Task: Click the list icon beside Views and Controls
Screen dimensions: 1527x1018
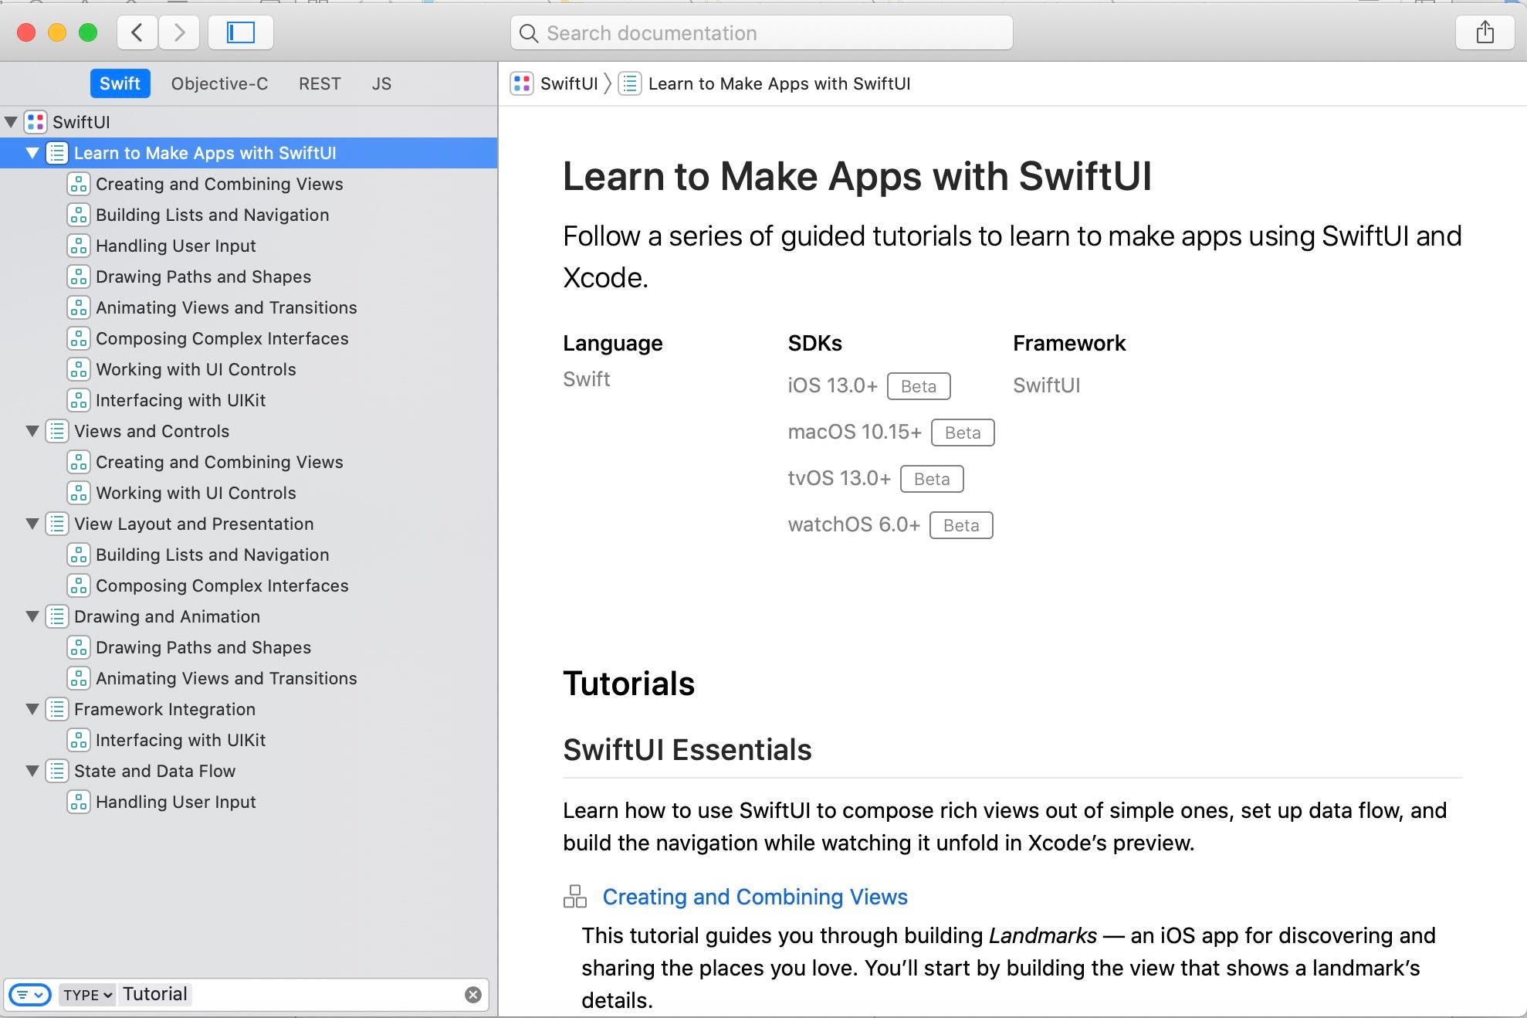Action: coord(57,431)
